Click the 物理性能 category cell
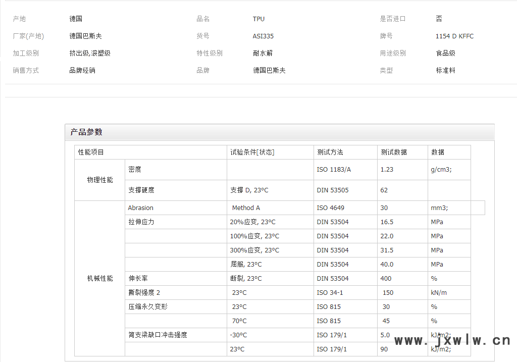 click(x=100, y=180)
